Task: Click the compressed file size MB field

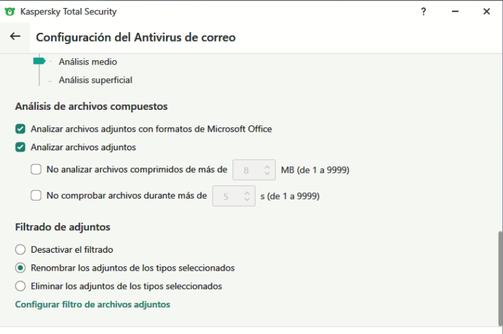Action: click(247, 169)
